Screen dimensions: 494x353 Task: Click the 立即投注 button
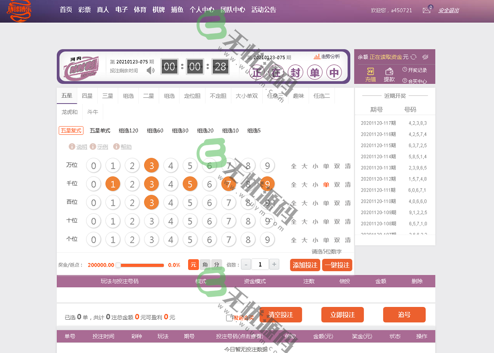pyautogui.click(x=343, y=314)
